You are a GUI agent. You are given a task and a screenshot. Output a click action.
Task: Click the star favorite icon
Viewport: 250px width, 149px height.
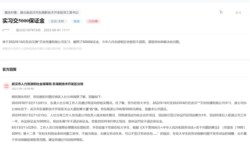pyautogui.click(x=237, y=12)
